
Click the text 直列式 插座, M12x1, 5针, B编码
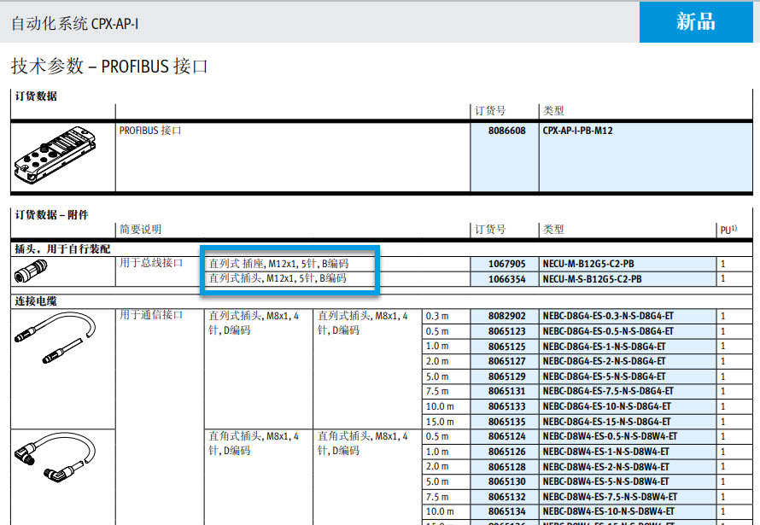point(278,264)
